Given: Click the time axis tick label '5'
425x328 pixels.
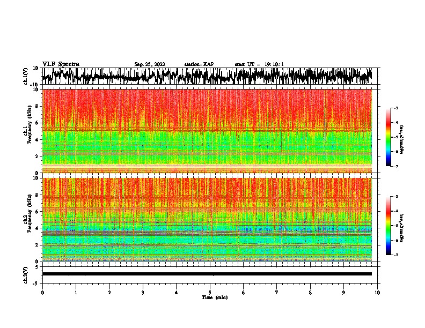Looking at the screenshot, I should [x=210, y=293].
